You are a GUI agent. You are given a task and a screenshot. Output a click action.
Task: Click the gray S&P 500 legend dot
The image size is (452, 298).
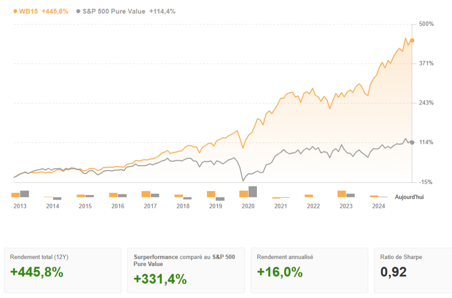(79, 11)
